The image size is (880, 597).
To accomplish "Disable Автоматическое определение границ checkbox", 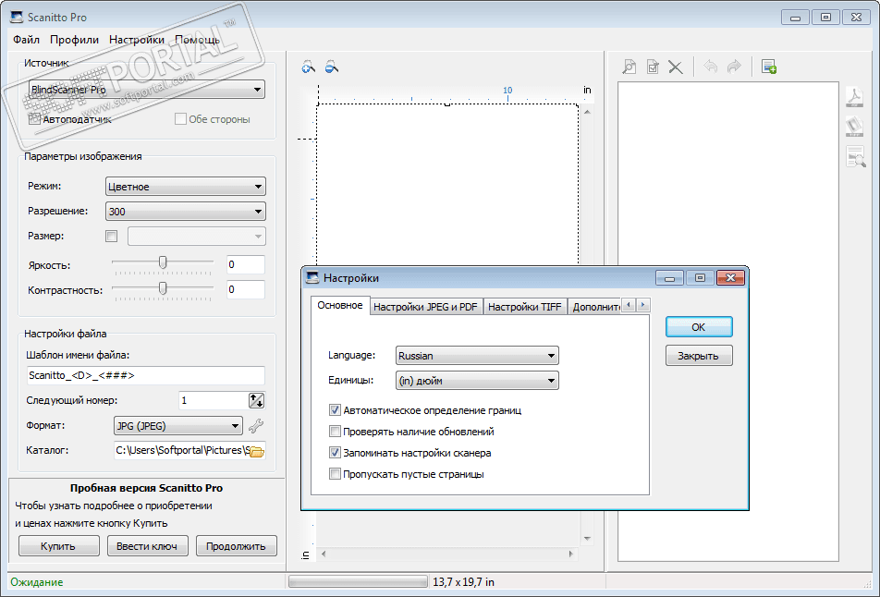I will point(335,410).
